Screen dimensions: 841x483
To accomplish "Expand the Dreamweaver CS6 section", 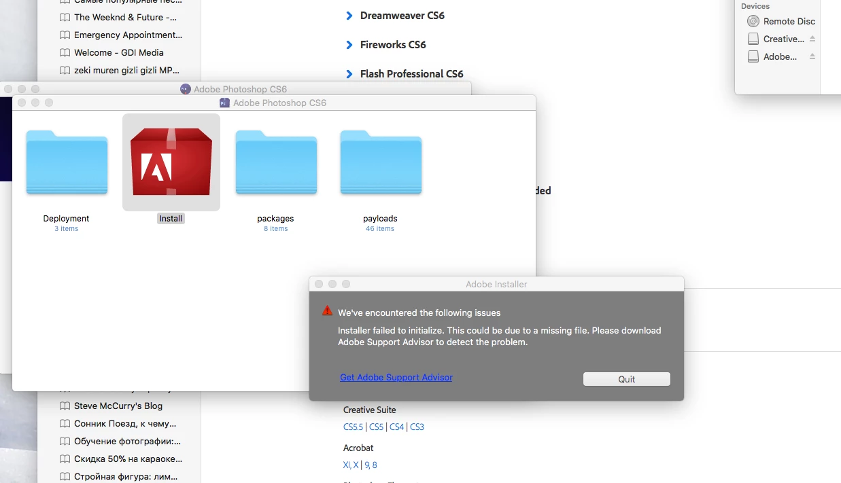I will [349, 16].
